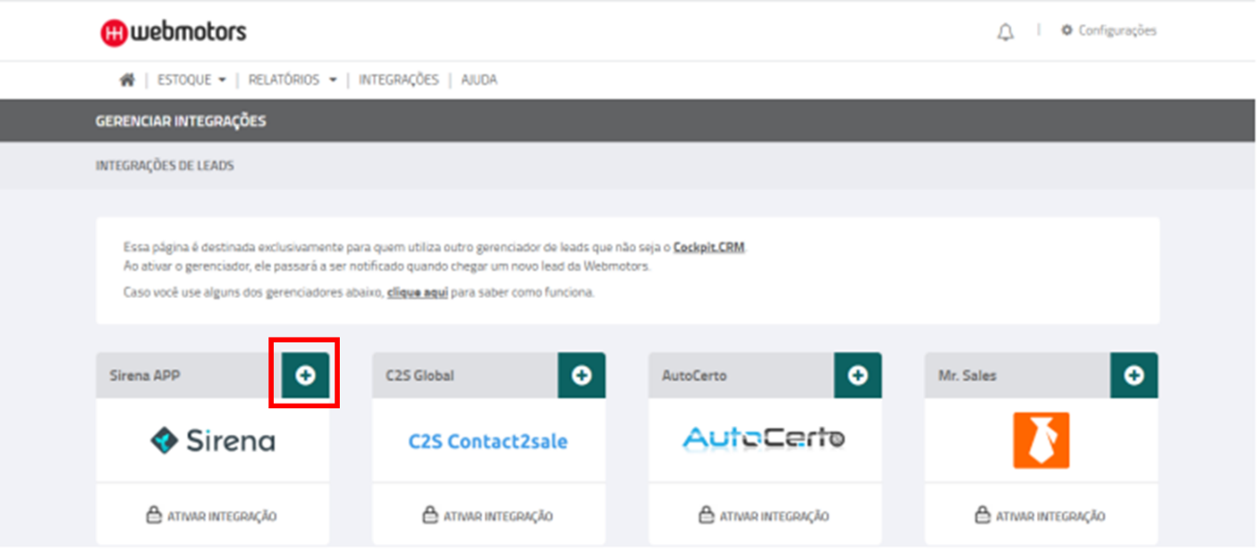The height and width of the screenshot is (554, 1257).
Task: Click the 'Mr. Sales' card title
Action: pos(966,376)
